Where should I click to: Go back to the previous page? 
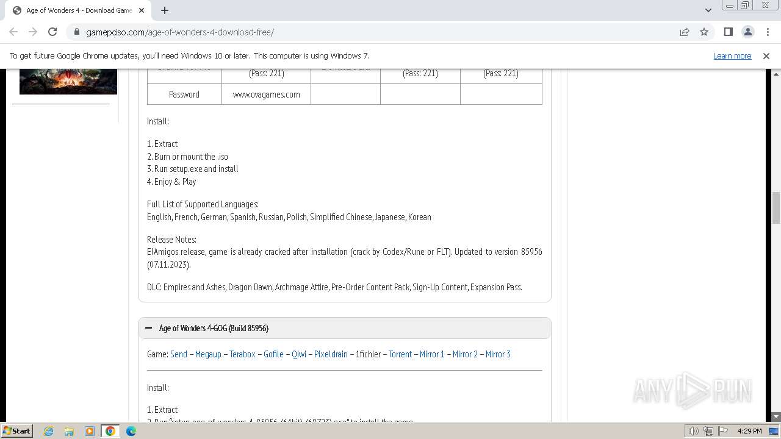point(13,32)
